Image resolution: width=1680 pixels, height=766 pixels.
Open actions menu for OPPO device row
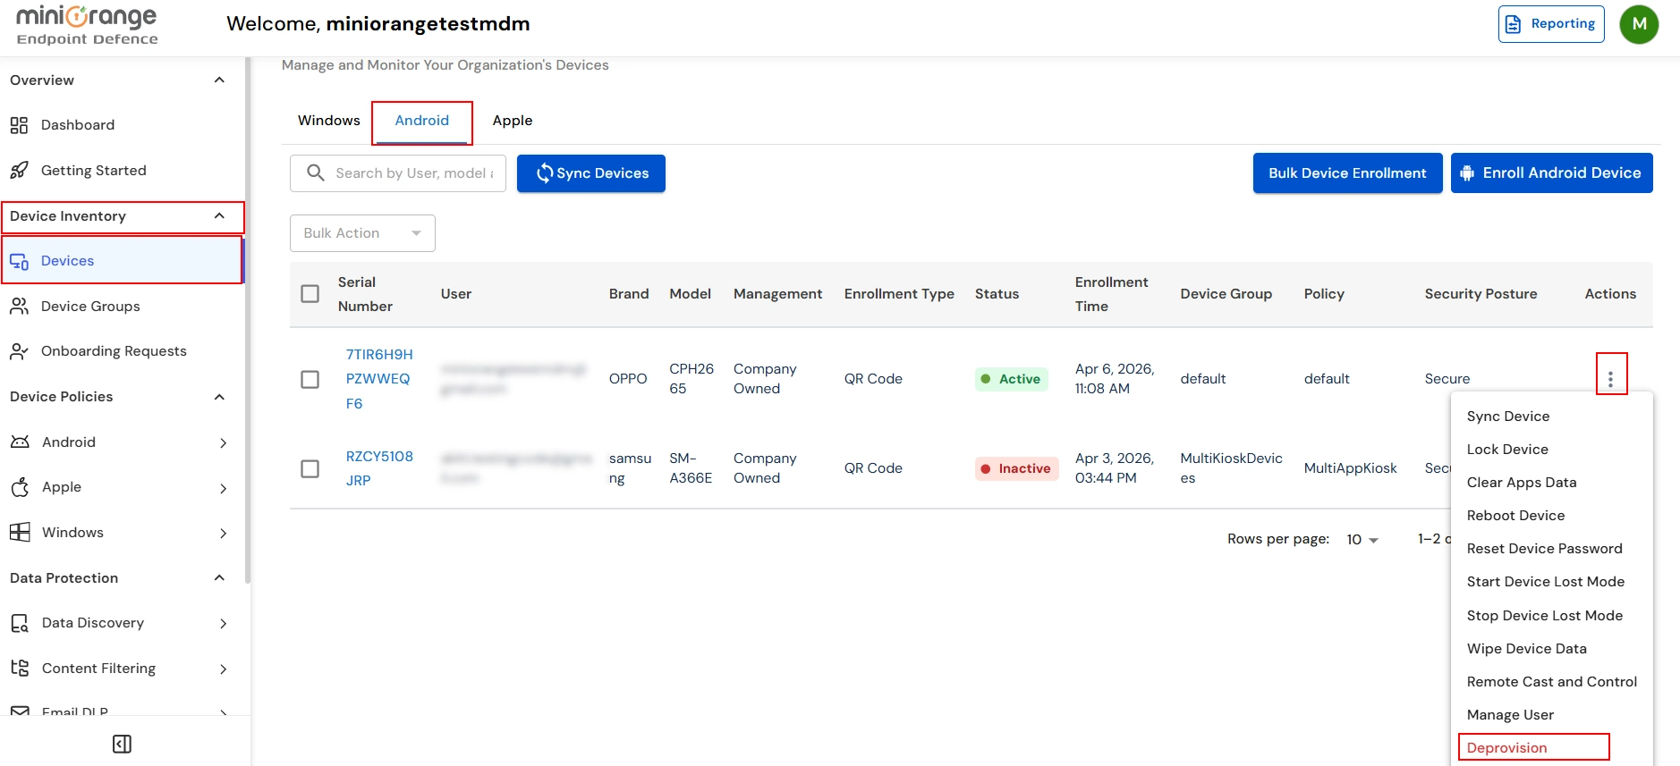tap(1610, 379)
